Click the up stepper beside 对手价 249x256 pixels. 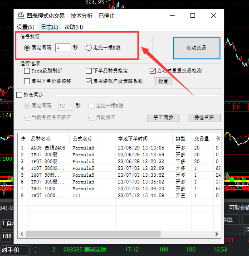[x=36, y=248]
